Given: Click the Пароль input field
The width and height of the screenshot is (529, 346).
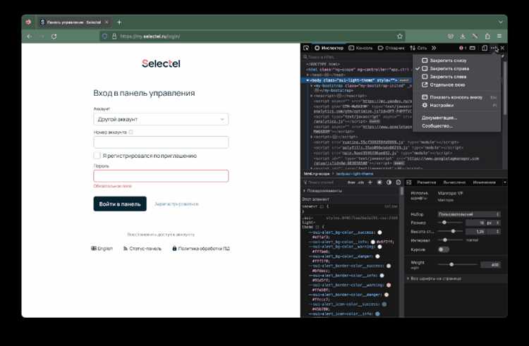Looking at the screenshot, I should pos(161,176).
